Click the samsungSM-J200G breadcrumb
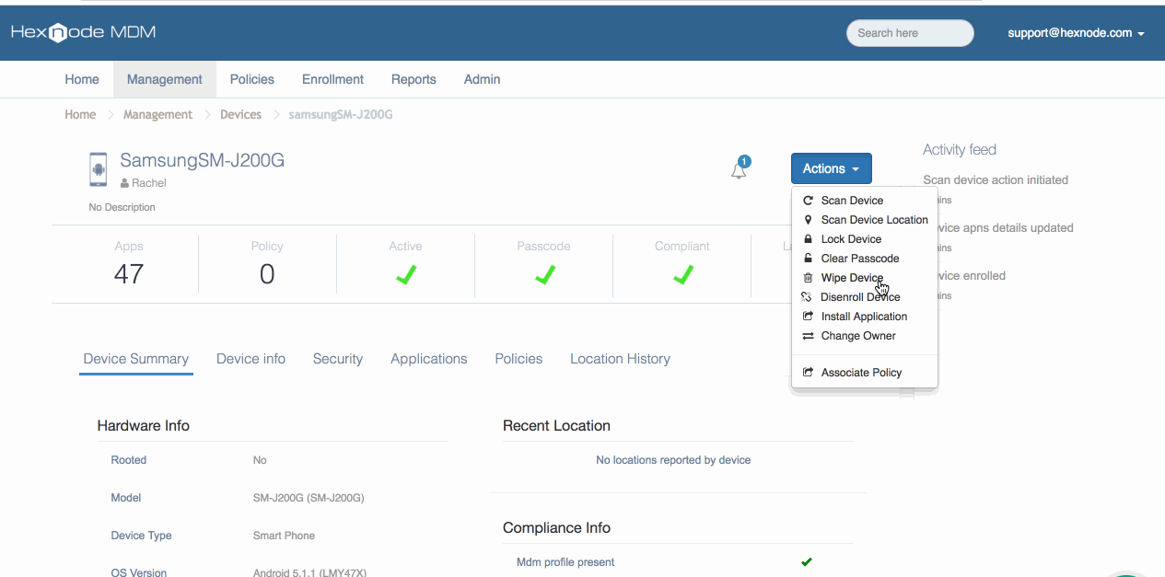The image size is (1165, 577). [341, 115]
